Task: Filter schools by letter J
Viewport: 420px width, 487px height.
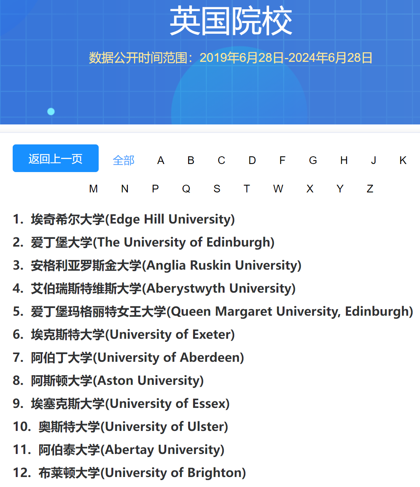Action: click(374, 160)
